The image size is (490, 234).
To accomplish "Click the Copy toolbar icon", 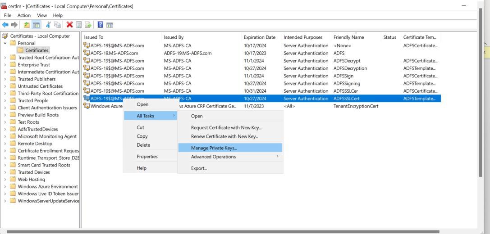I will pos(57,25).
